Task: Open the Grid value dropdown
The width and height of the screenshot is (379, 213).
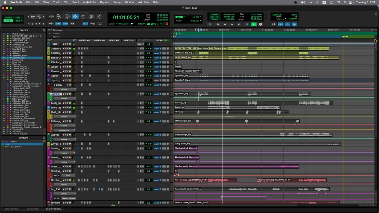Action: 201,17
